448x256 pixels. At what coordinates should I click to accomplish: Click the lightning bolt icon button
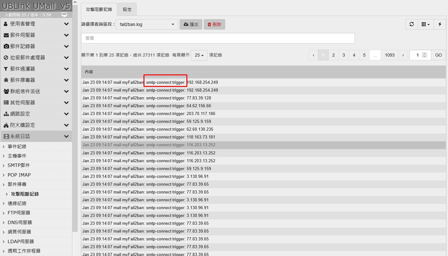[x=440, y=24]
